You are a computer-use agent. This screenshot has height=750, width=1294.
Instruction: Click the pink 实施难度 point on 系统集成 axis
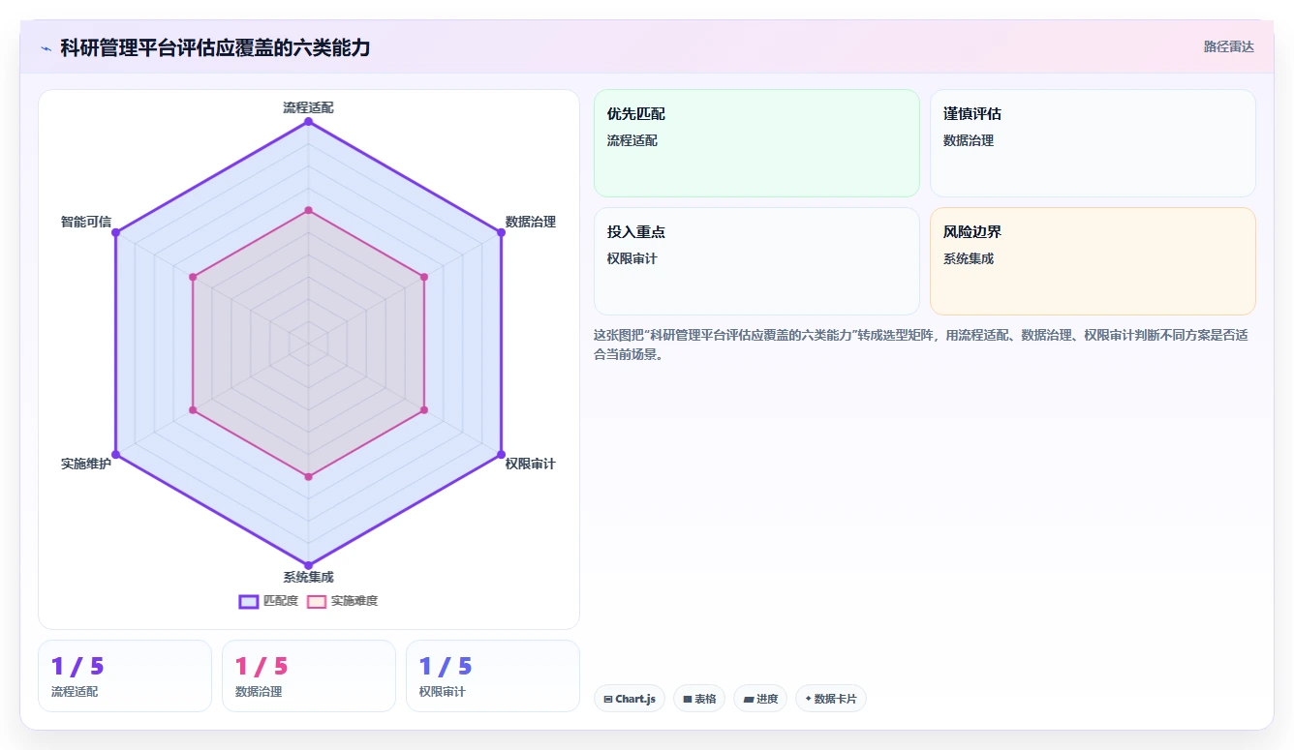coord(309,476)
